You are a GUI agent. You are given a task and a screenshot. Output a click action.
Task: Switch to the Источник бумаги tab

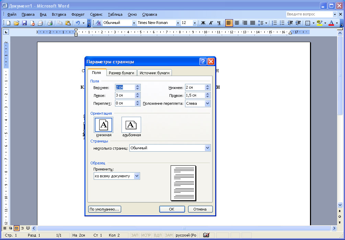(154, 73)
